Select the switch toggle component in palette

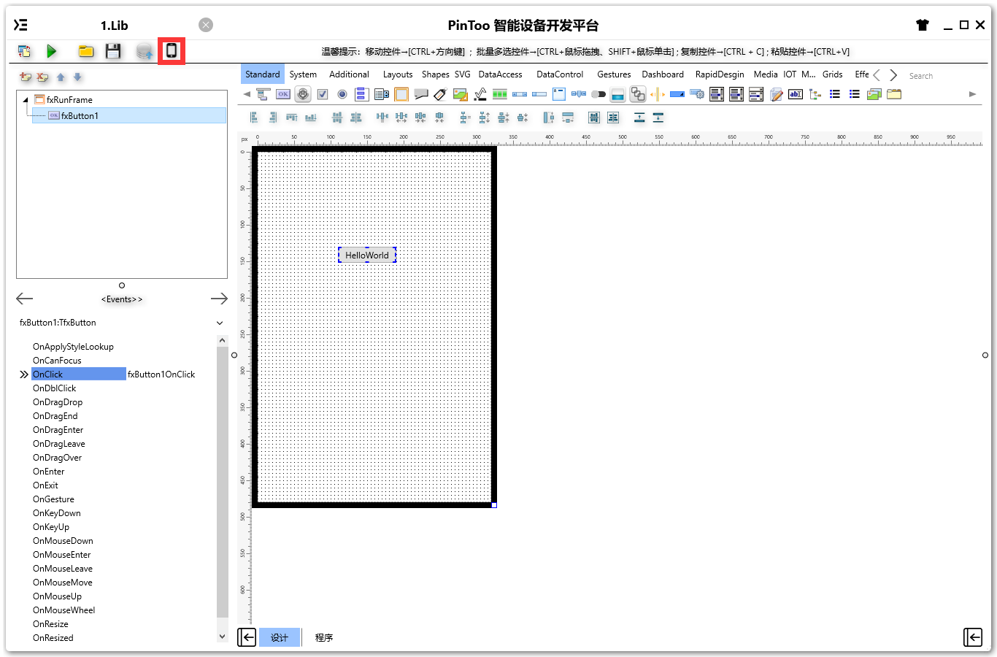point(598,94)
